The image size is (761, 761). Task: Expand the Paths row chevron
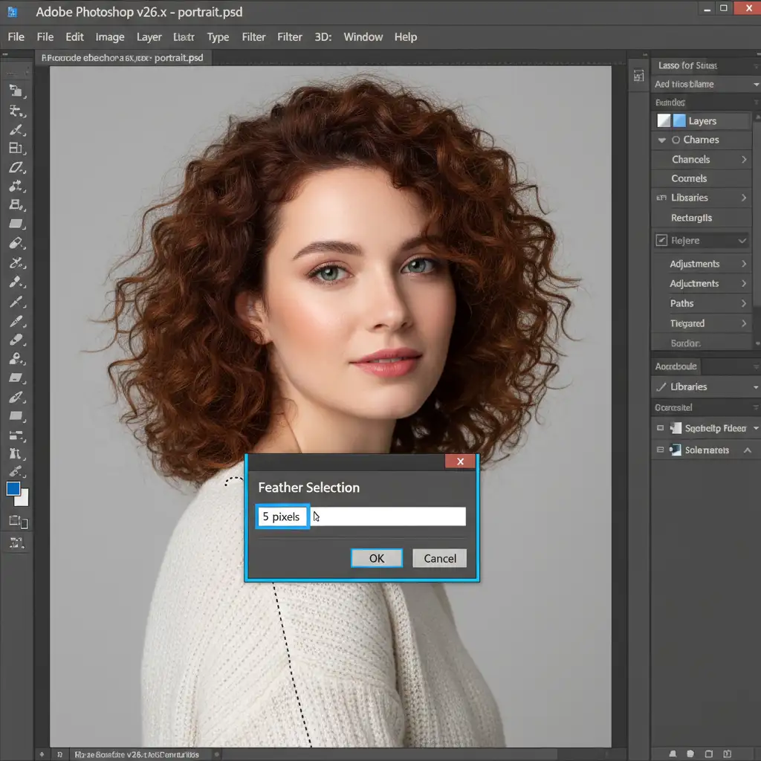coord(743,303)
